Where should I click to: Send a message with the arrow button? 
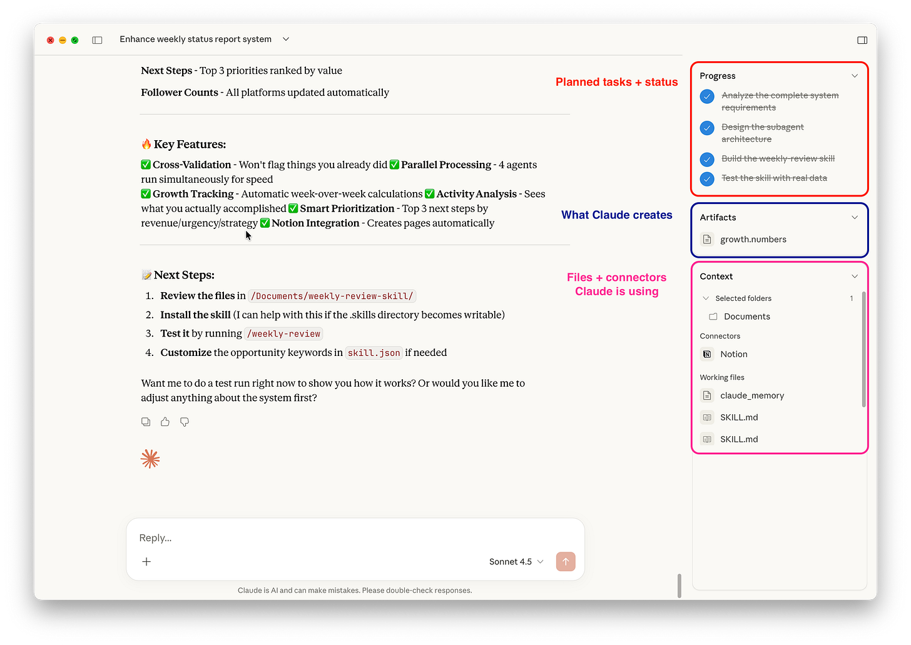tap(566, 561)
